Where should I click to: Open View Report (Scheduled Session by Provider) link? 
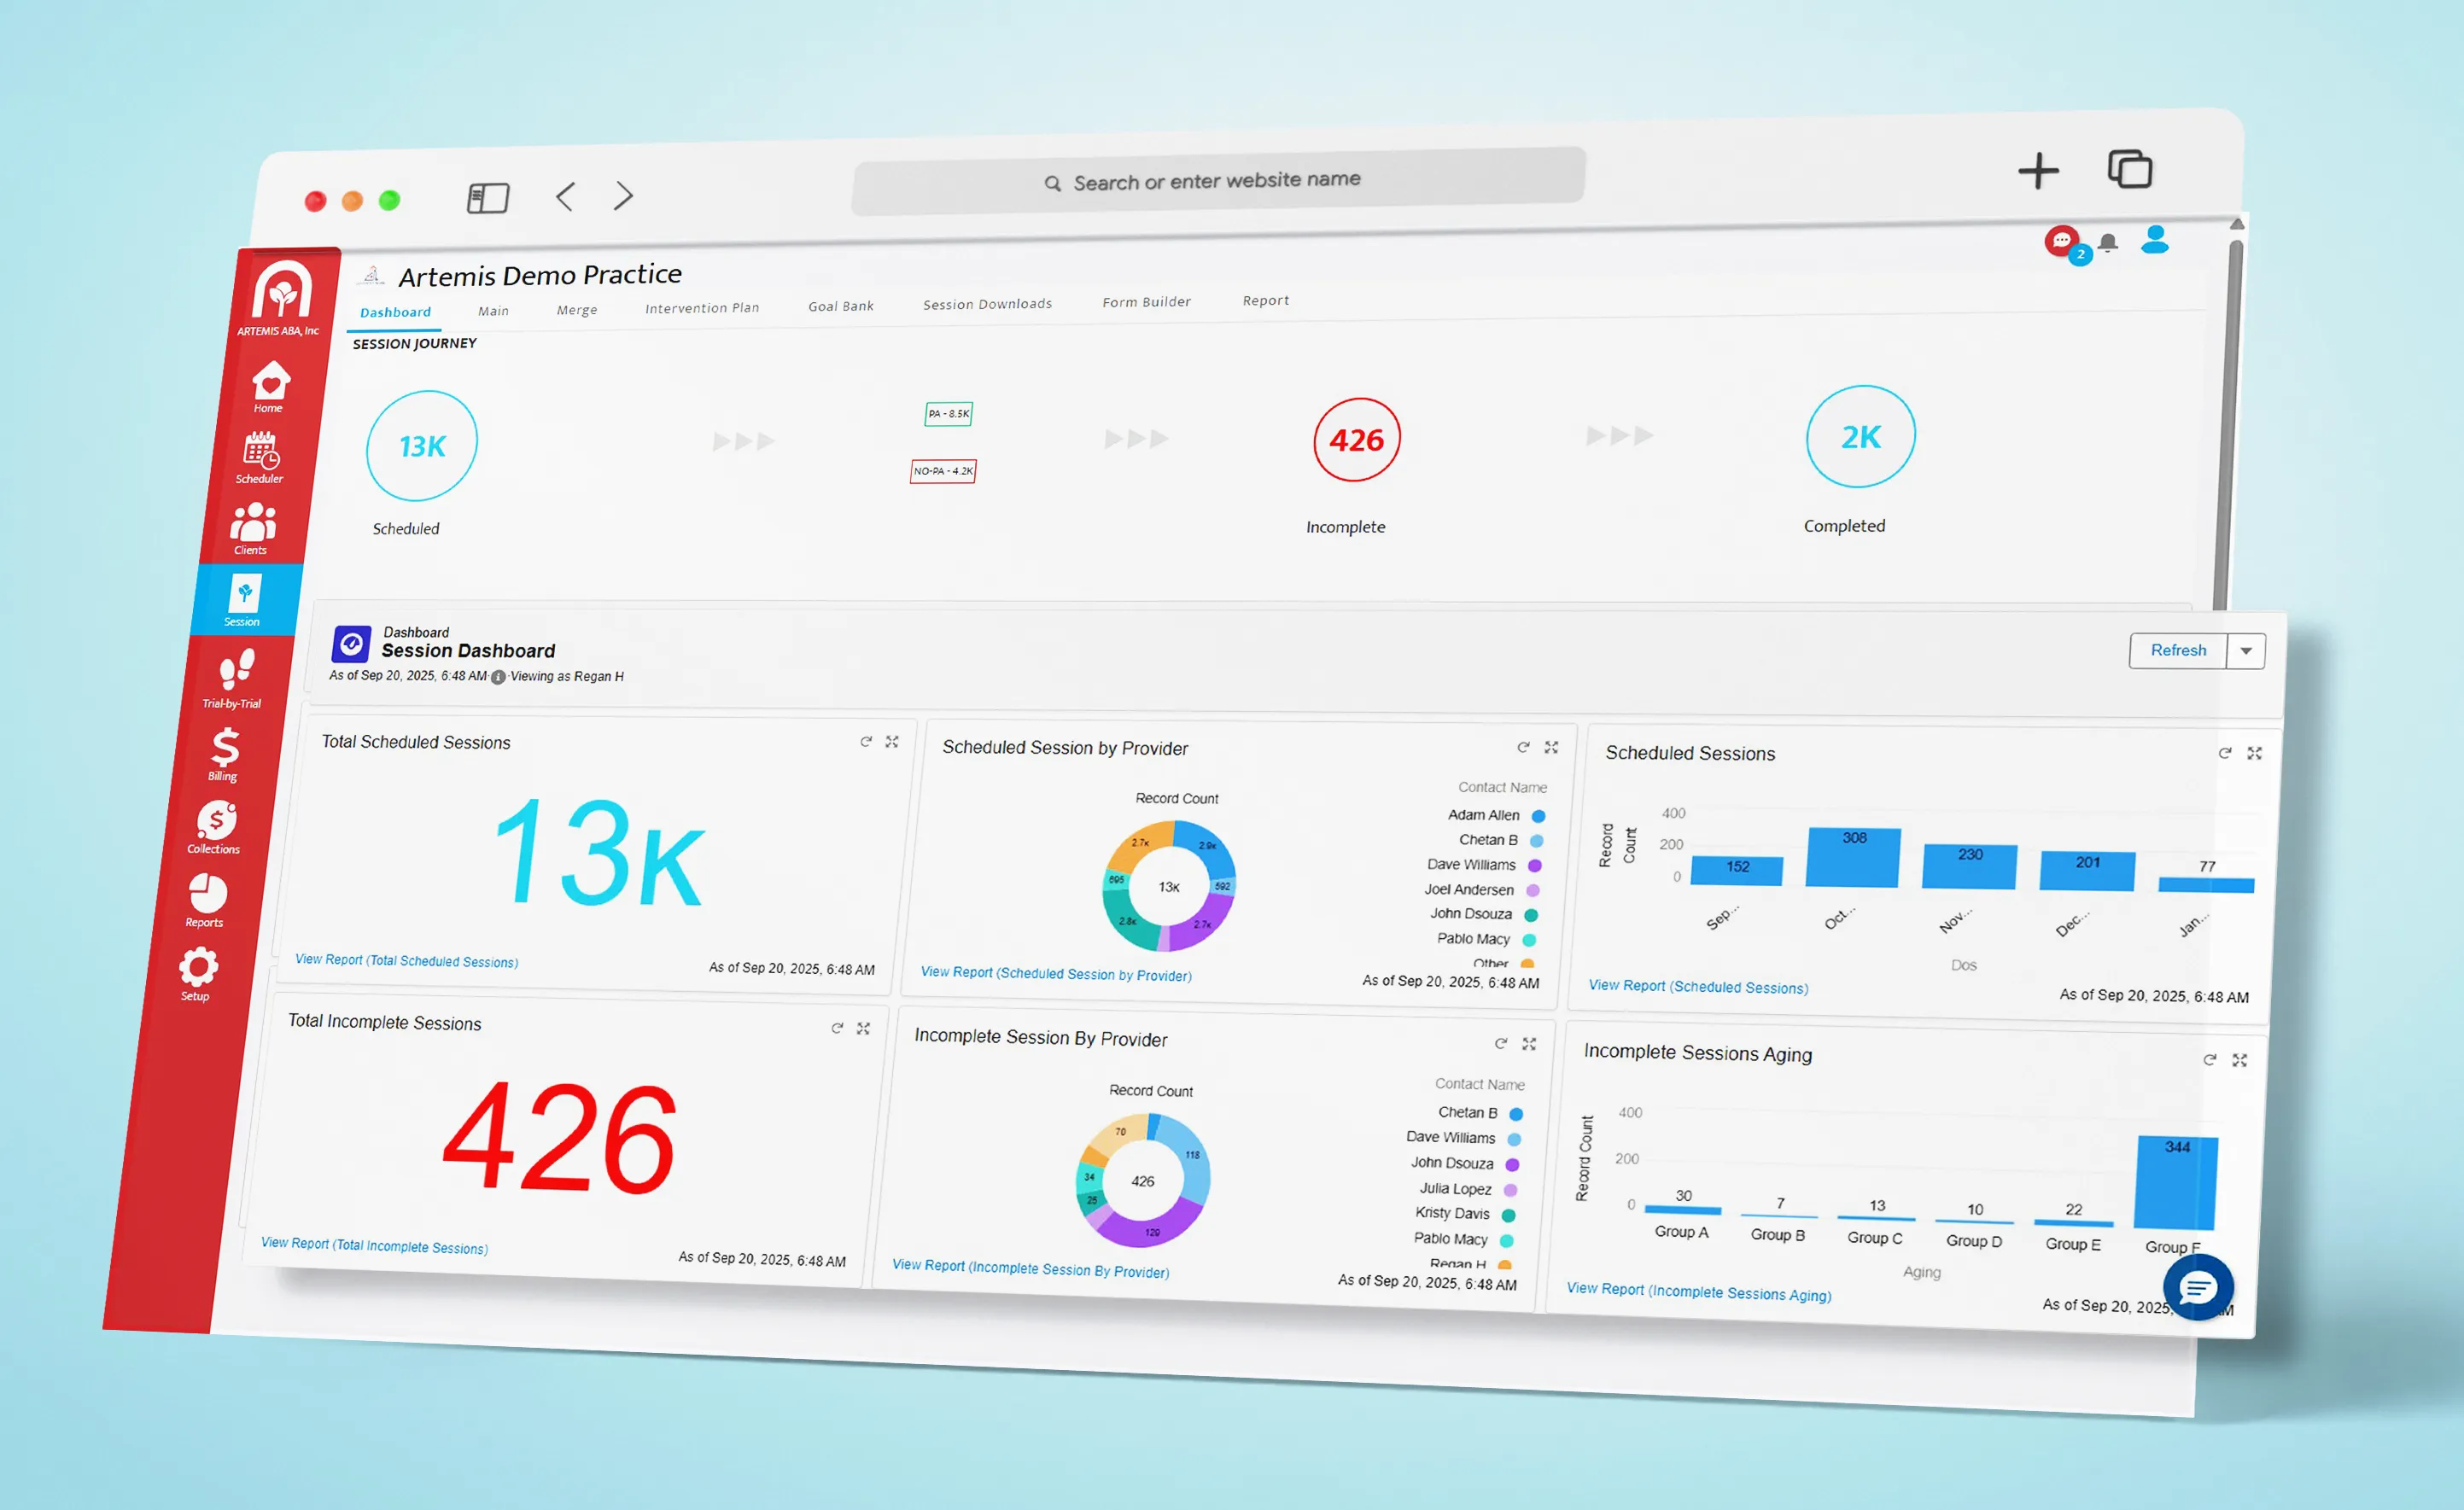click(1056, 973)
